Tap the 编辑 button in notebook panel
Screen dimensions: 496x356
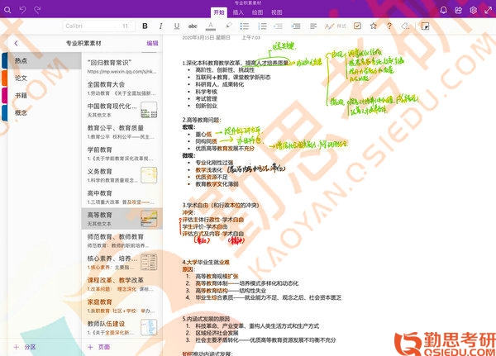(153, 43)
